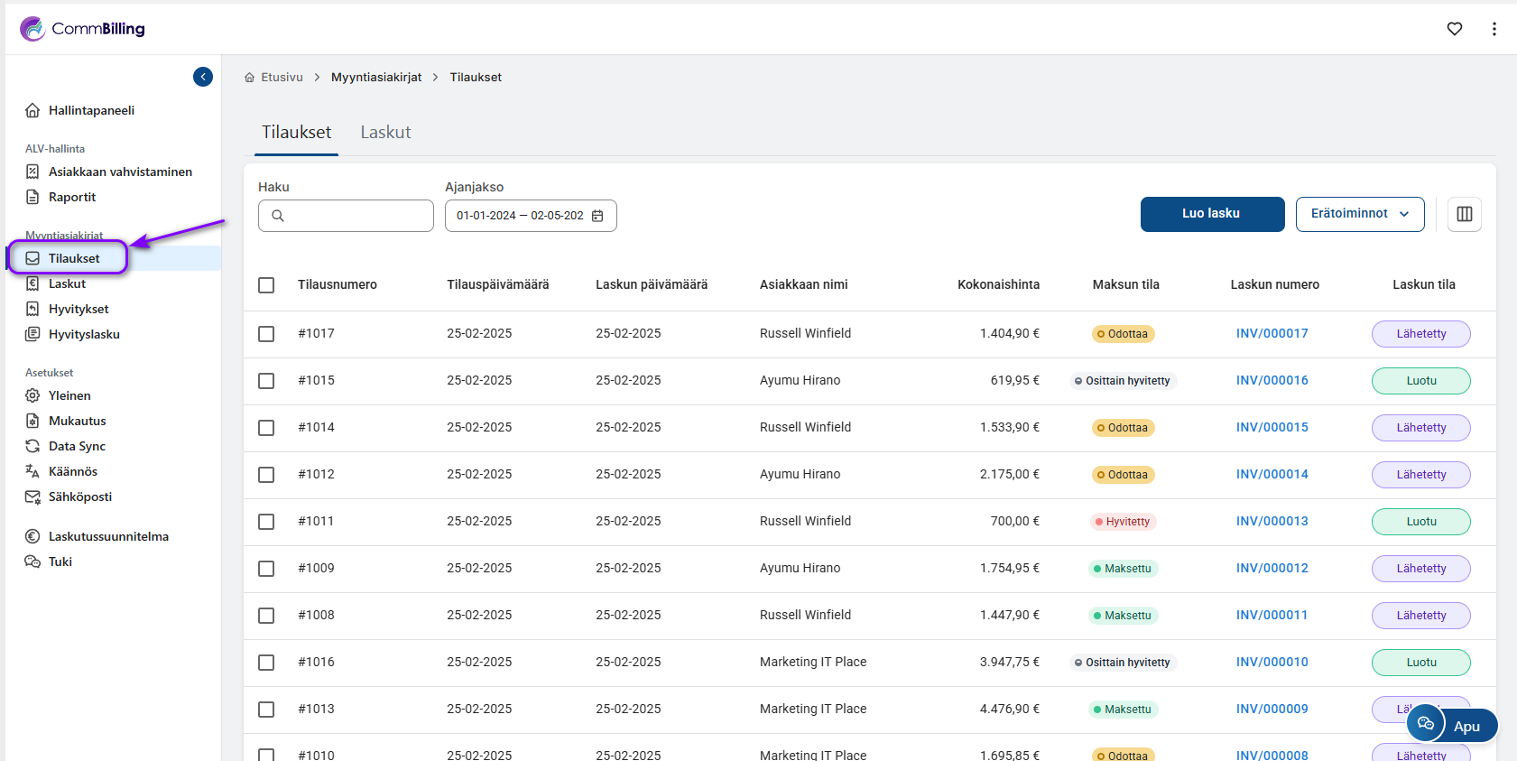Click Myyntiasiakirjat in the breadcrumb

[x=376, y=78]
